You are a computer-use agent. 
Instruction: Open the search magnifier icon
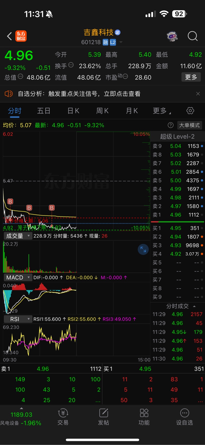coord(192,36)
